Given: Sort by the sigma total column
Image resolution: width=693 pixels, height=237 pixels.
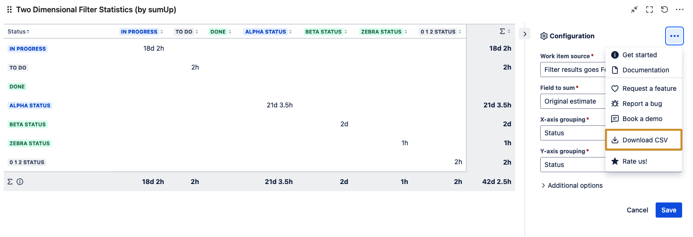Looking at the screenshot, I should [505, 31].
